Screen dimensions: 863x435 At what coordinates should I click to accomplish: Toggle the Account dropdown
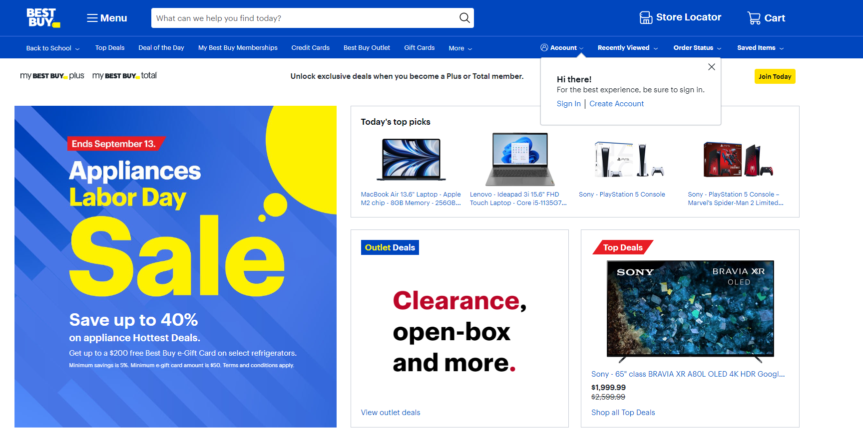[562, 48]
